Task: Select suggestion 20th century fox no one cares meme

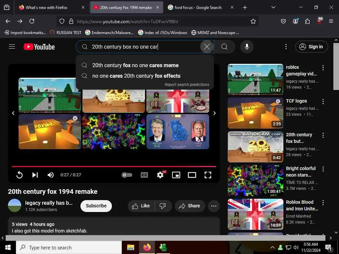Action: coord(145,65)
